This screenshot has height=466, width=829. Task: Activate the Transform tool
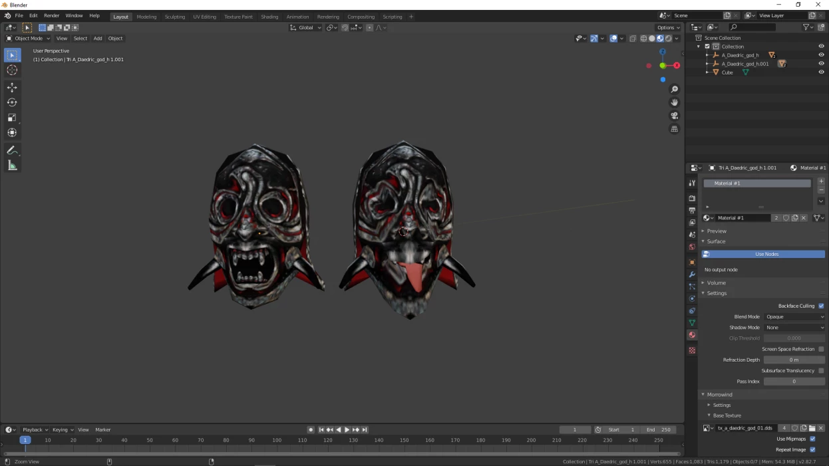tap(12, 132)
